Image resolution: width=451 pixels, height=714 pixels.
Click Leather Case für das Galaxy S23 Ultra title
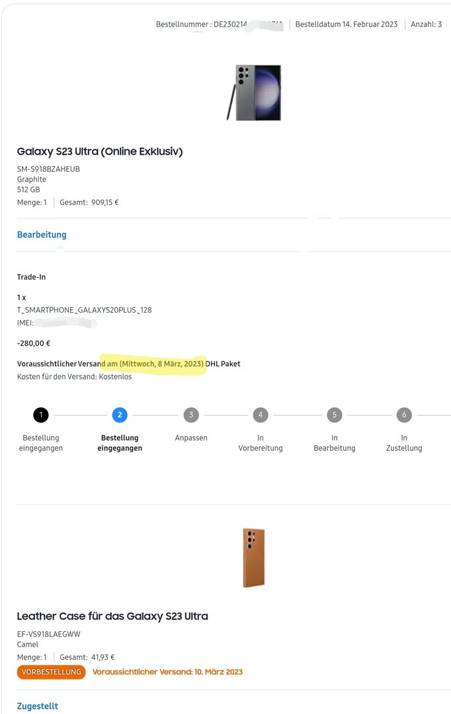pyautogui.click(x=112, y=616)
